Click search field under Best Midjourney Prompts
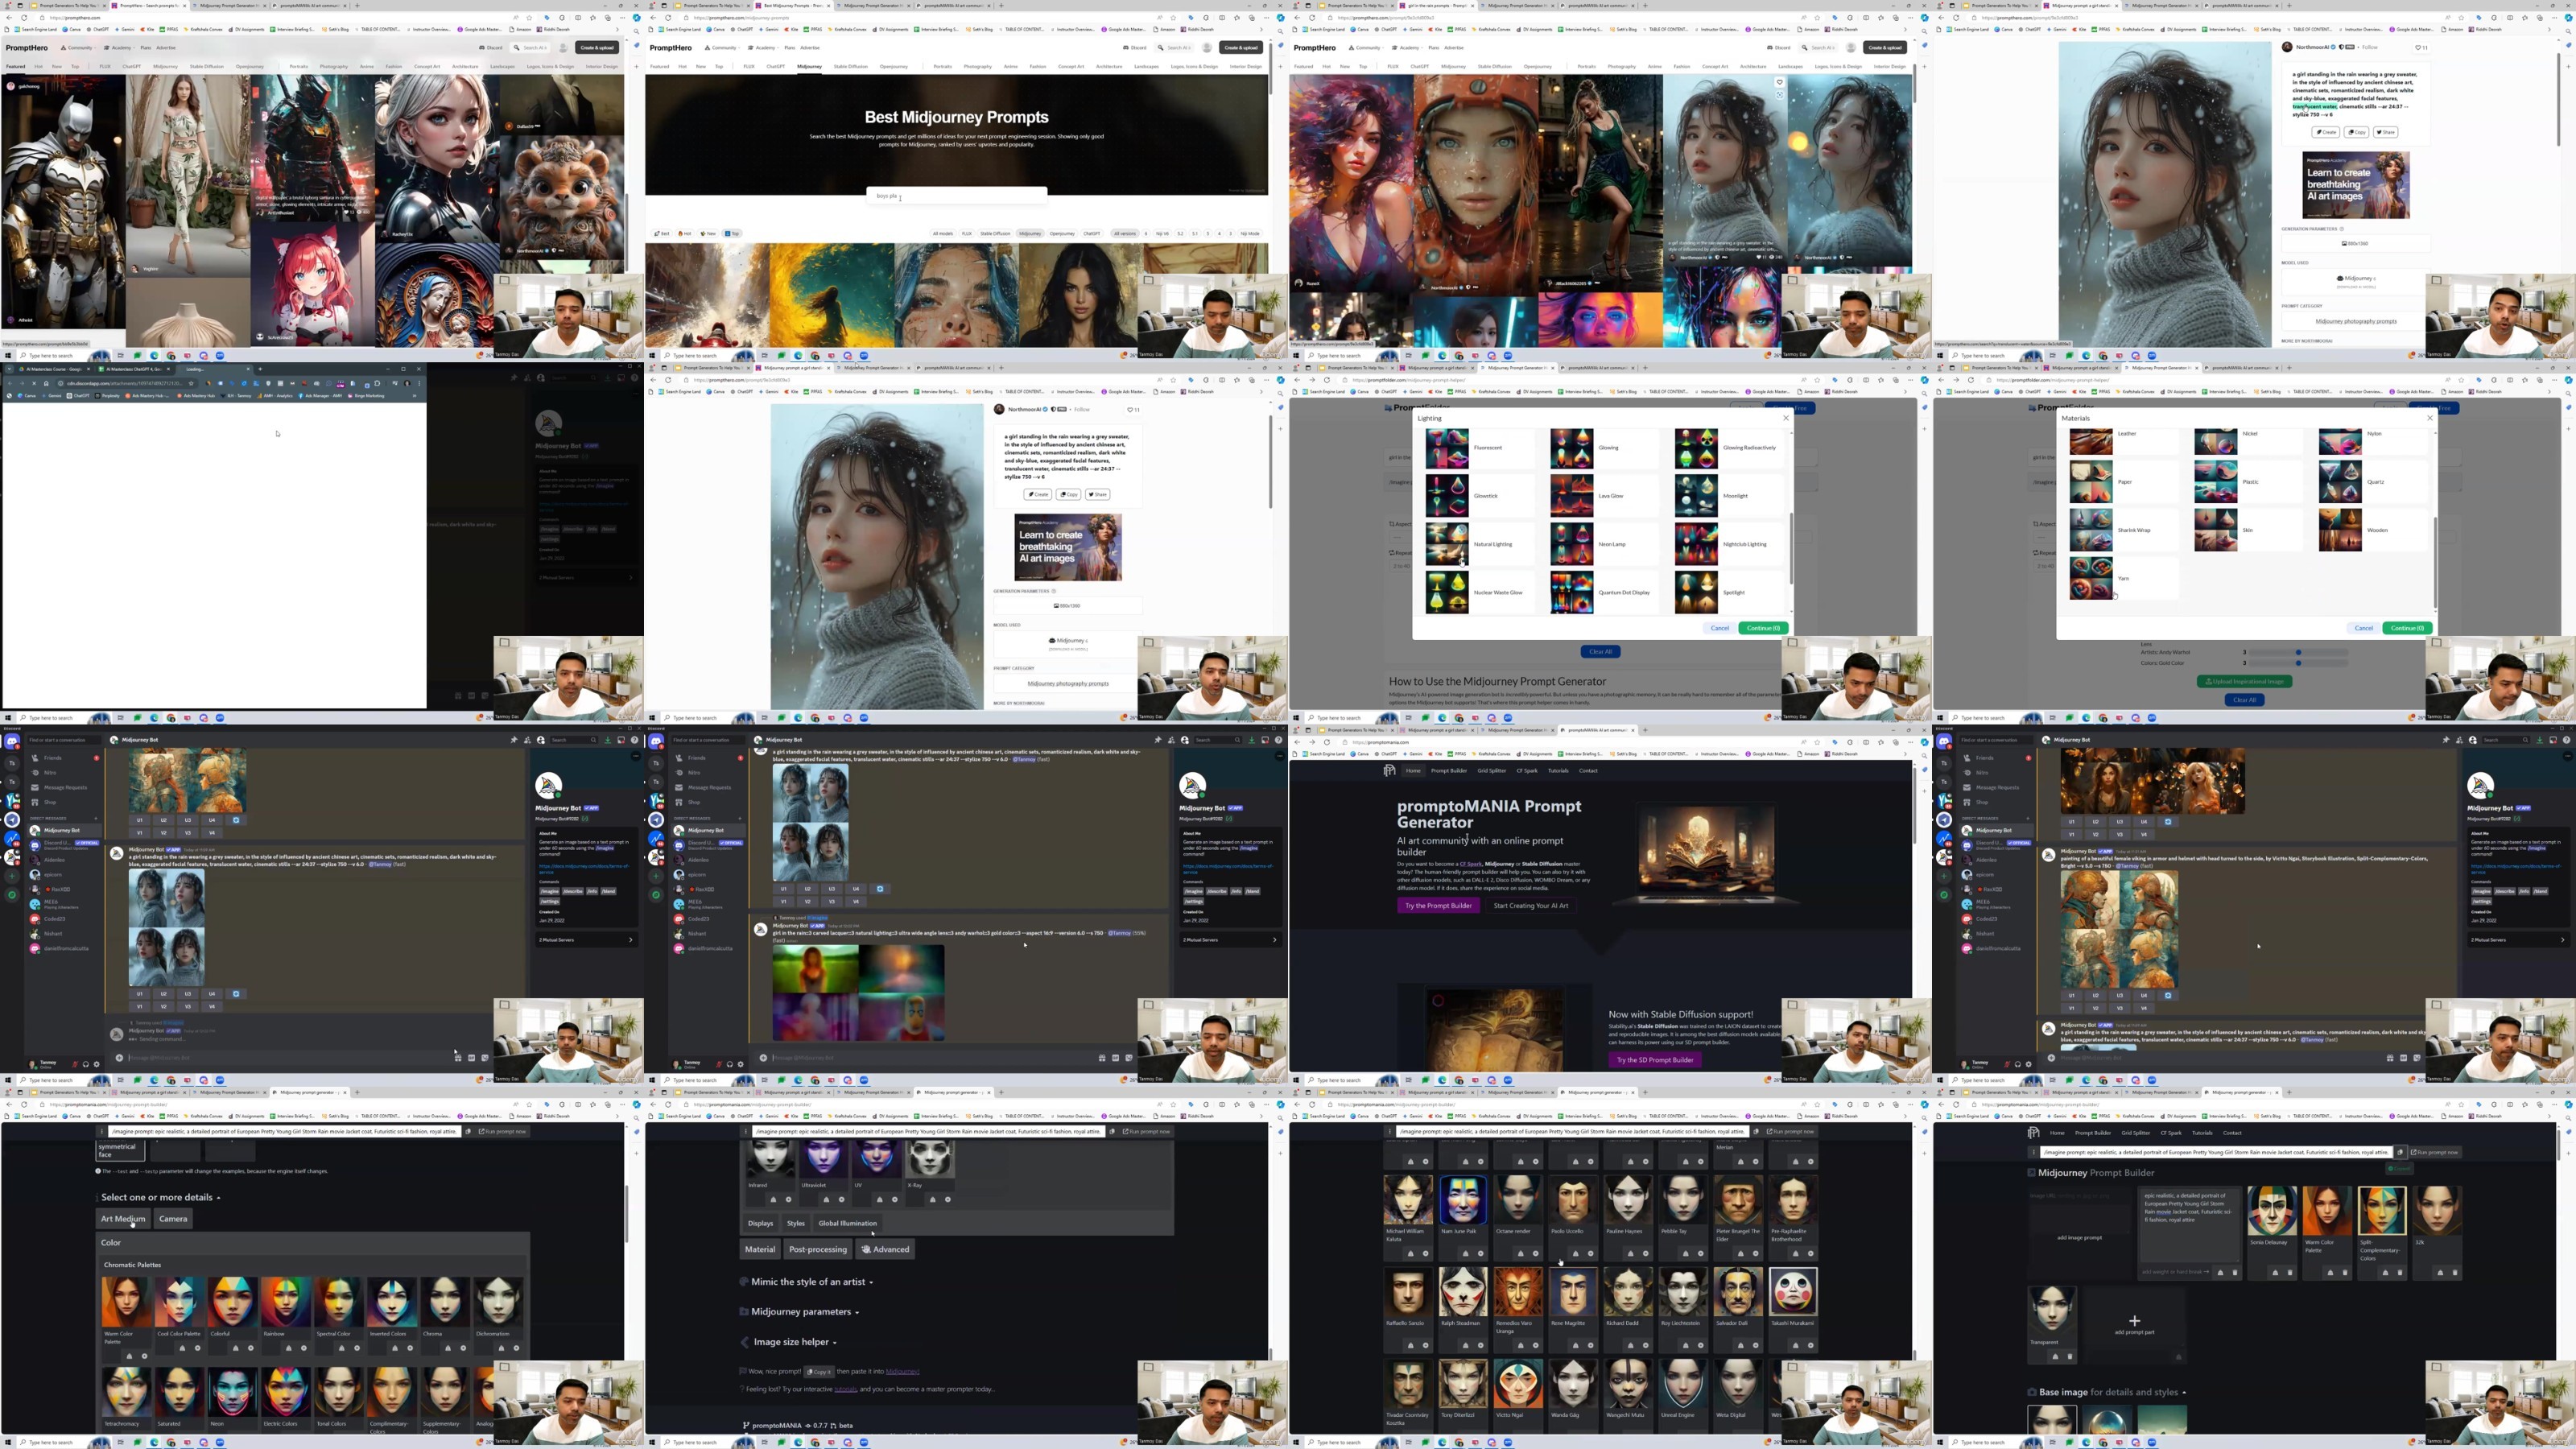Image resolution: width=2576 pixels, height=1449 pixels. pos(956,196)
